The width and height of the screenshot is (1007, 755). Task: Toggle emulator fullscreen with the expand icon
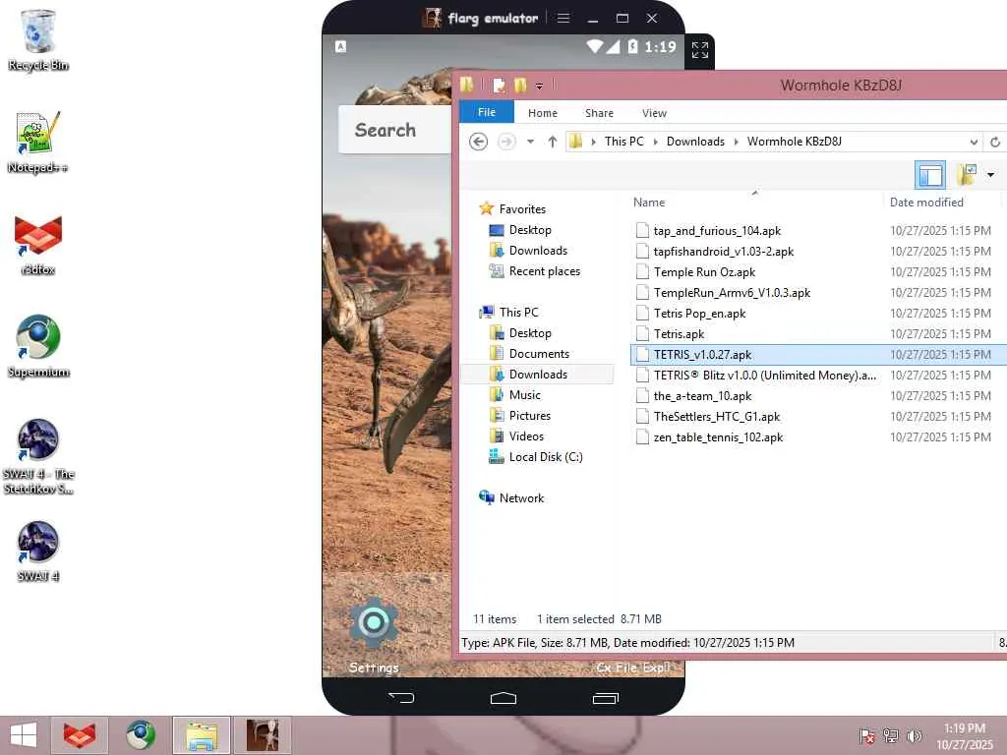700,49
